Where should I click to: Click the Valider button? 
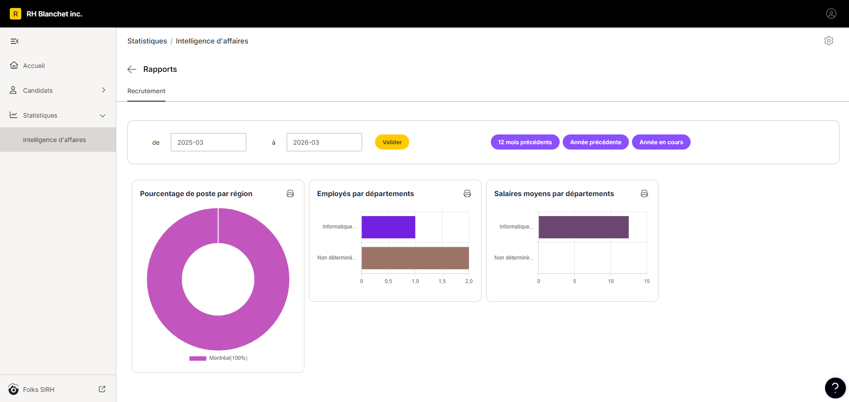pyautogui.click(x=392, y=142)
